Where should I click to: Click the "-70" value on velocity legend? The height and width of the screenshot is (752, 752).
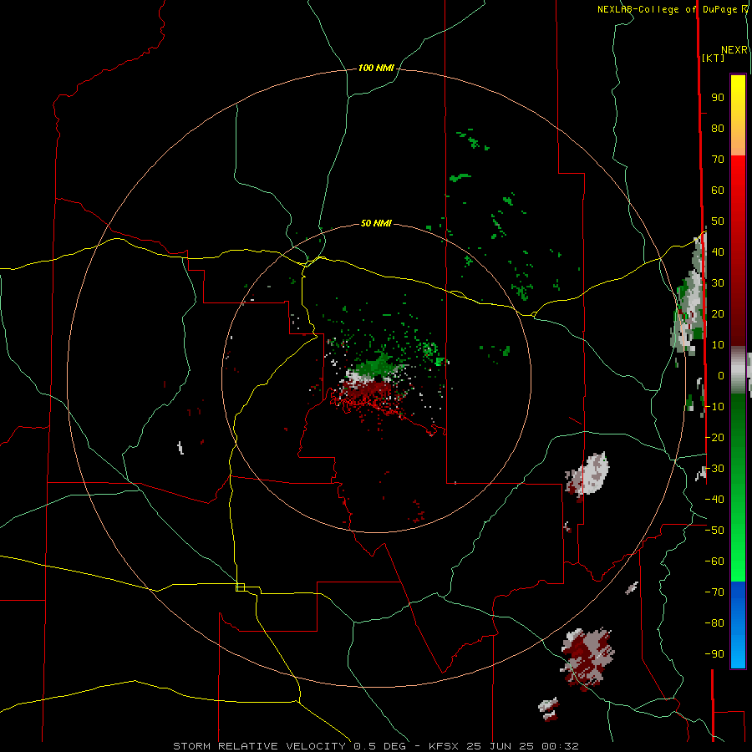click(714, 592)
